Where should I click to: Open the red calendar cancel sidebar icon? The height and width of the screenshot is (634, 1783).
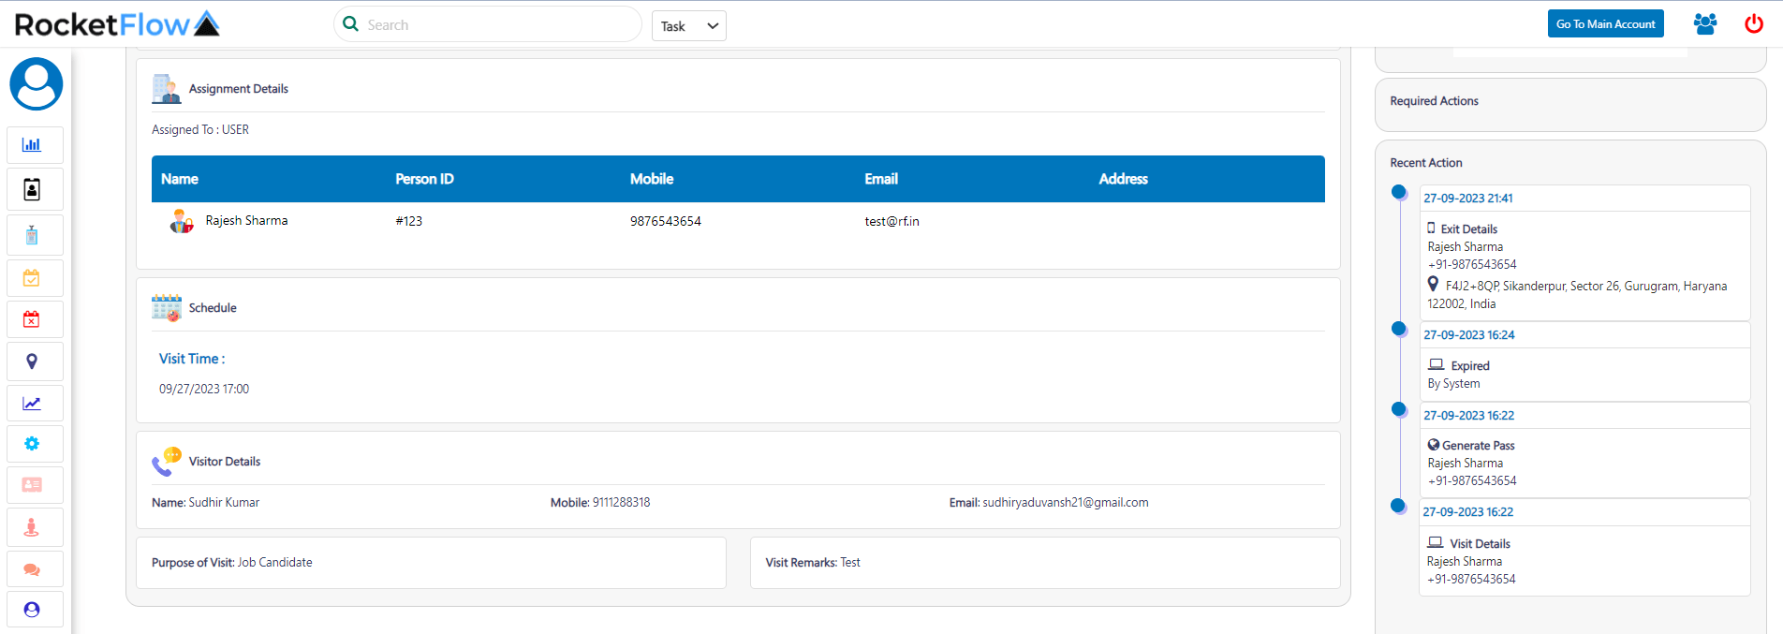click(32, 319)
